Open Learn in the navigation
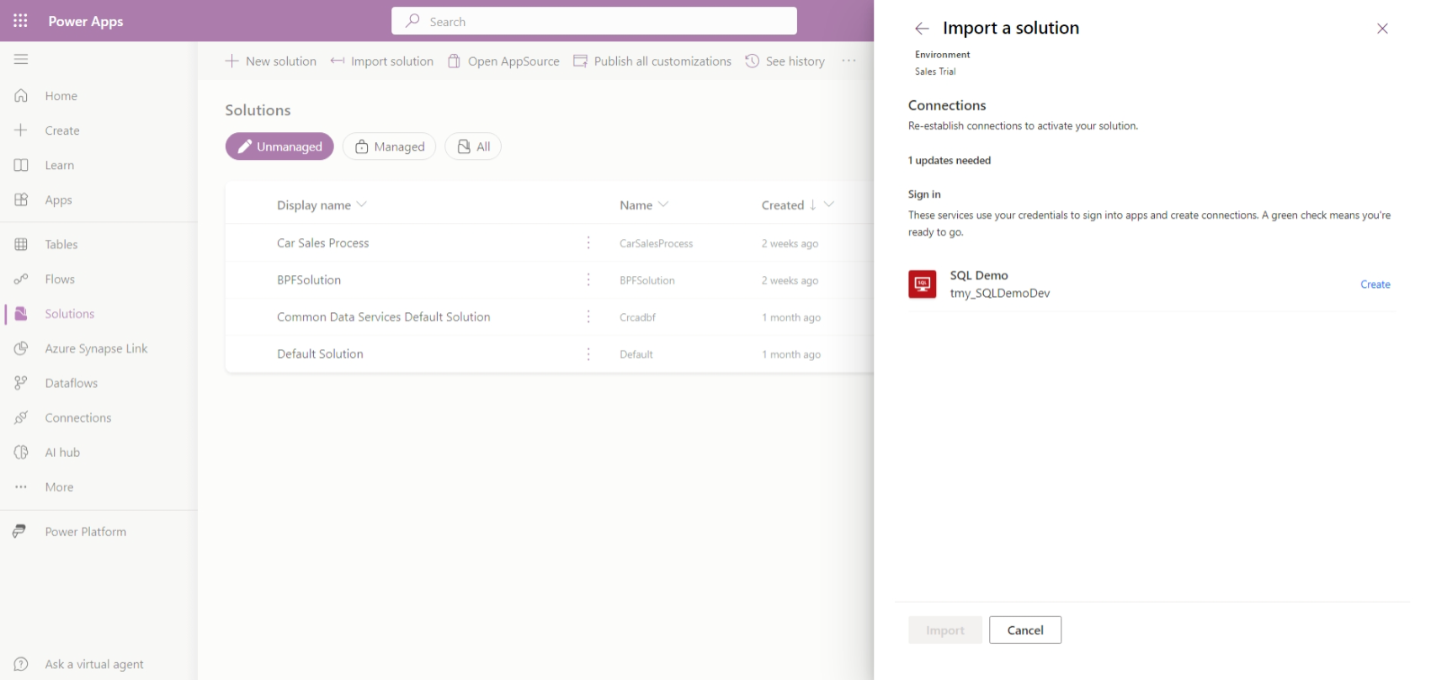1431x680 pixels. (60, 165)
